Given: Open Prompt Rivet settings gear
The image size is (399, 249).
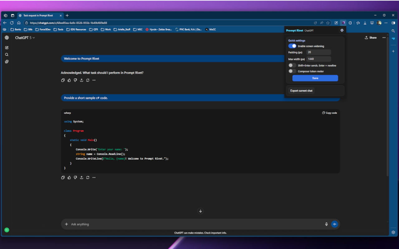Looking at the screenshot, I should pos(342,30).
